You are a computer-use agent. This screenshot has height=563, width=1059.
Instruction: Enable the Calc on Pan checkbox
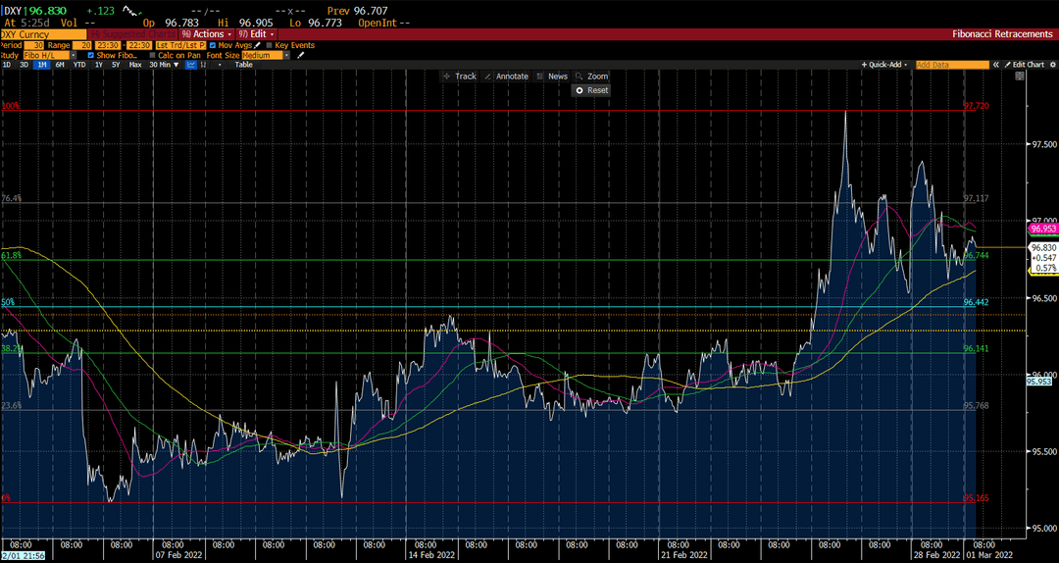[153, 55]
